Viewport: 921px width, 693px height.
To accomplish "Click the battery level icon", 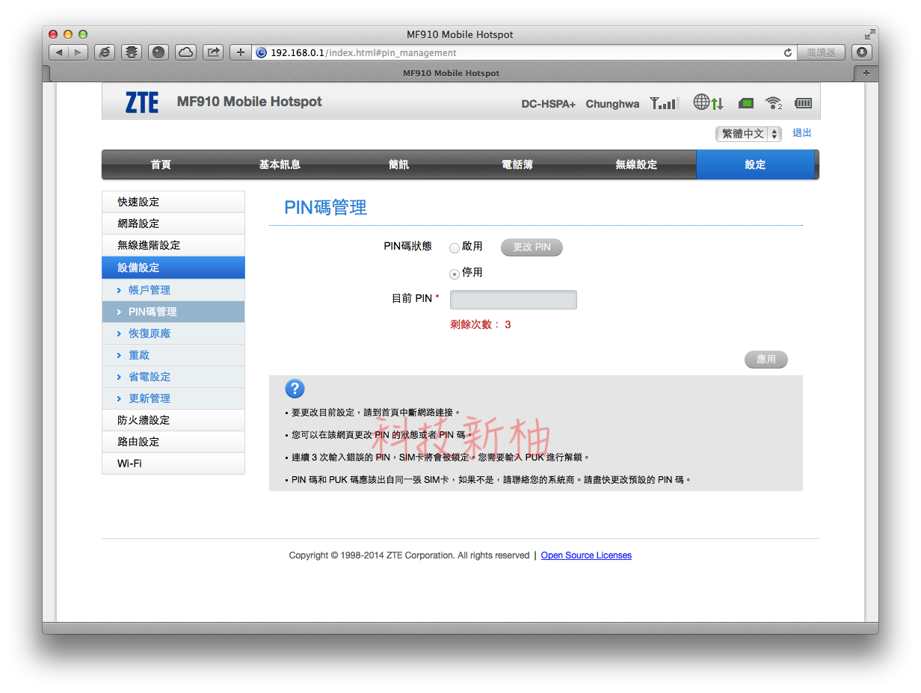I will (803, 103).
